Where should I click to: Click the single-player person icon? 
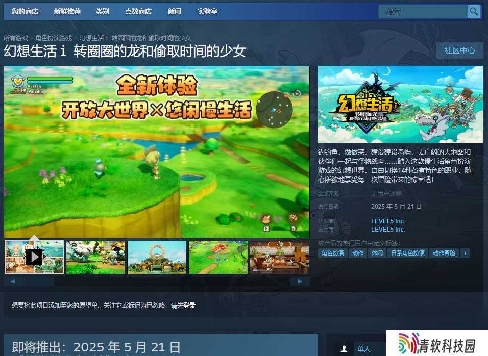tap(344, 349)
